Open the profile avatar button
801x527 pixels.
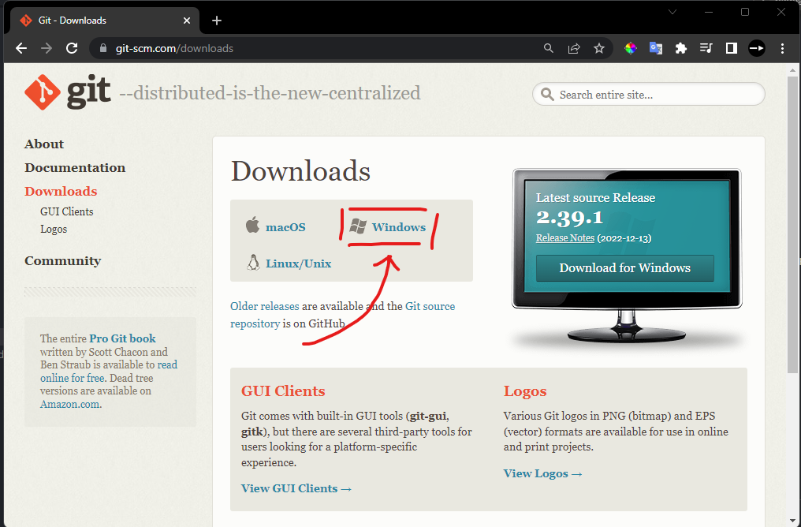(757, 48)
